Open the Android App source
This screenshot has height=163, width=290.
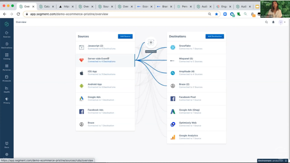pos(105,86)
